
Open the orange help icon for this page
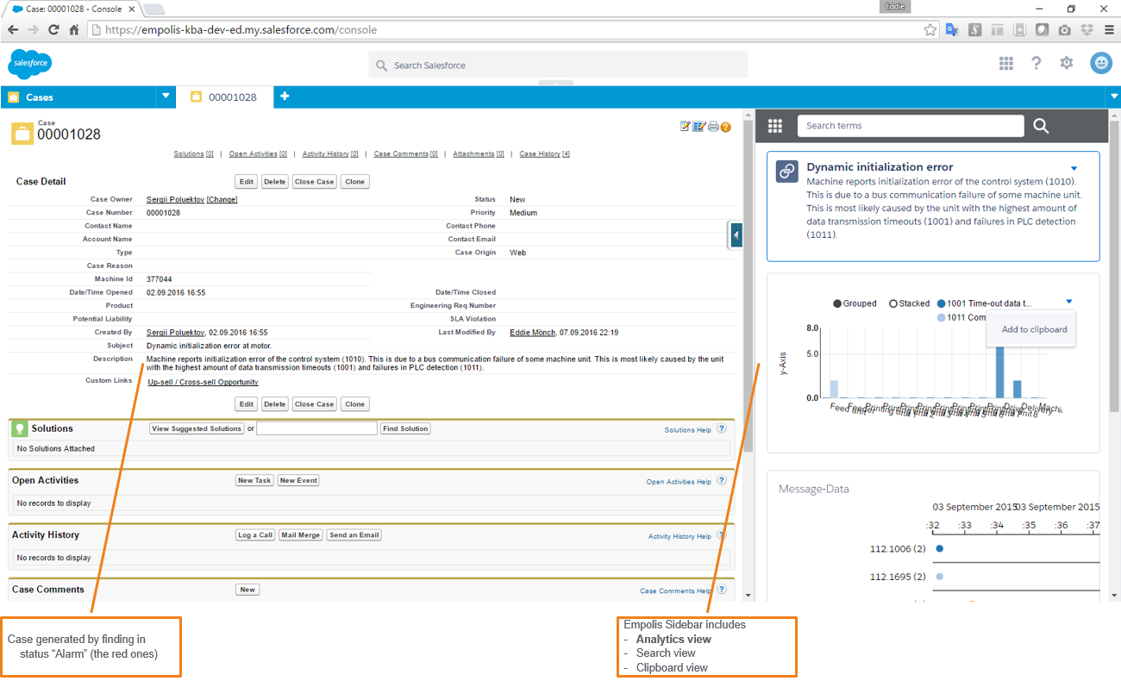[x=726, y=127]
